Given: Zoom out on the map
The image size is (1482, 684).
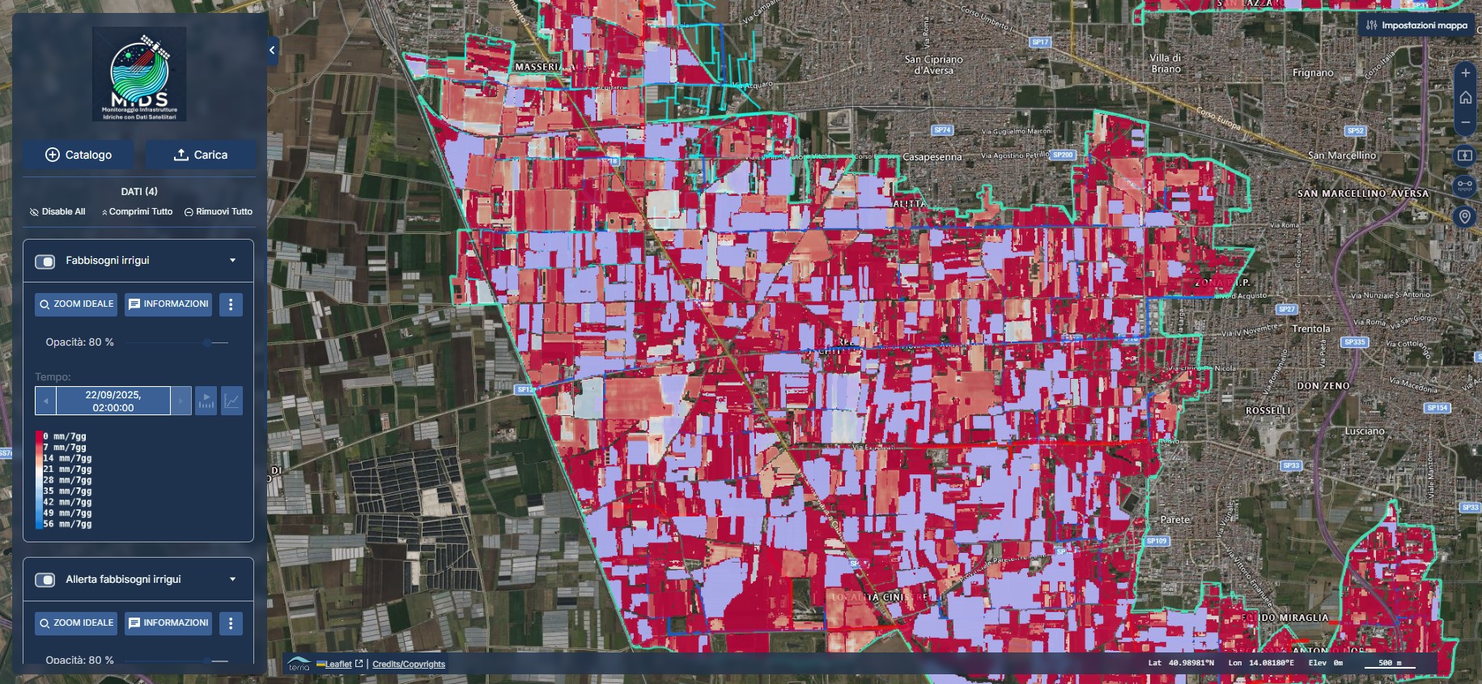Looking at the screenshot, I should click(x=1465, y=123).
